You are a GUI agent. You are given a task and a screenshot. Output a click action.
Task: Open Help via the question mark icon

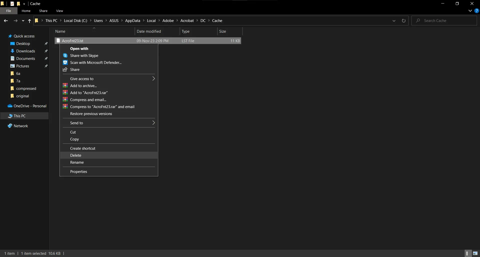477,11
